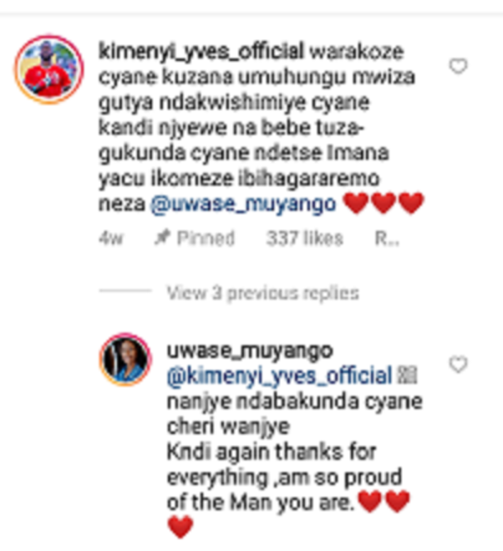Click the unrendered emoji box after the mention
The image size is (503, 551).
coord(407,376)
